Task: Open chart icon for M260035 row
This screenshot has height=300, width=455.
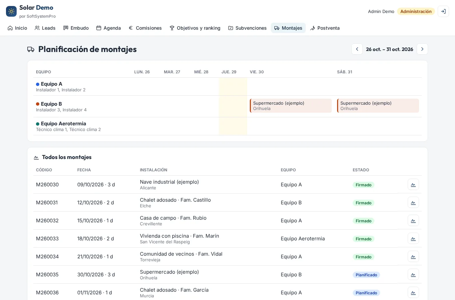Action: tap(413, 275)
